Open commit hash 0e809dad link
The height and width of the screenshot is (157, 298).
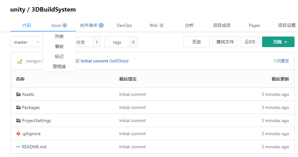119,61
